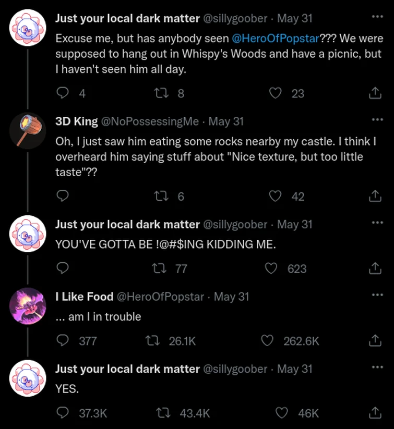Share the first tweet by sillygoober
Screen dimensions: 394x429
pos(375,92)
